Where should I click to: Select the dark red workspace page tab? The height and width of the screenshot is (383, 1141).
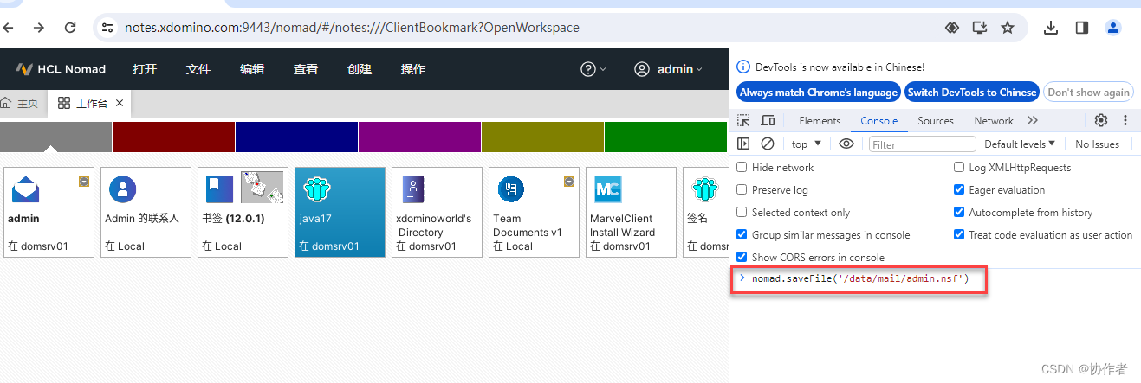click(173, 137)
